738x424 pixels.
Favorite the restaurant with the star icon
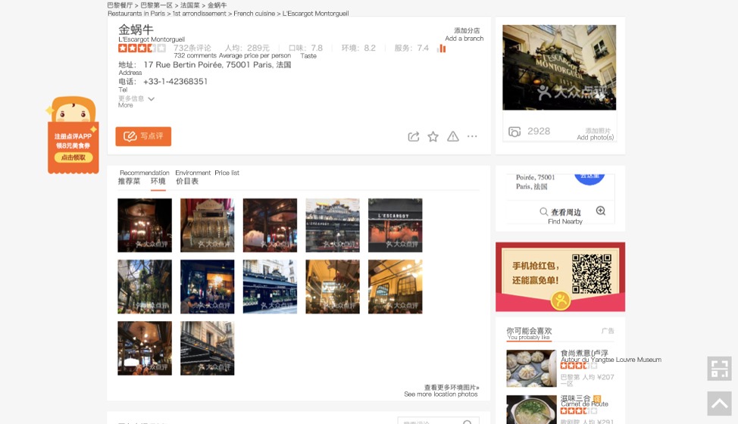click(x=433, y=136)
